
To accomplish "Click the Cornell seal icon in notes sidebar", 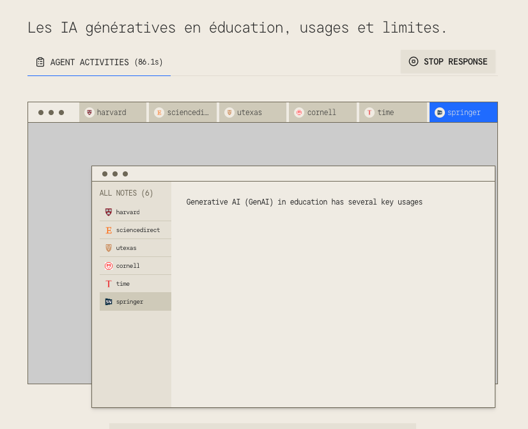I will pos(109,266).
